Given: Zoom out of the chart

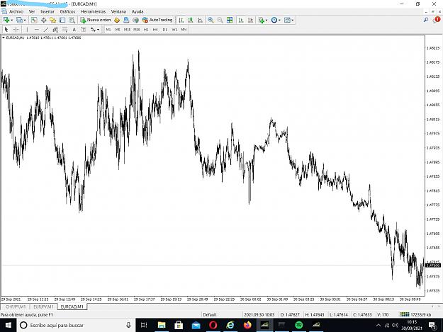Looking at the screenshot, I should pos(220,20).
